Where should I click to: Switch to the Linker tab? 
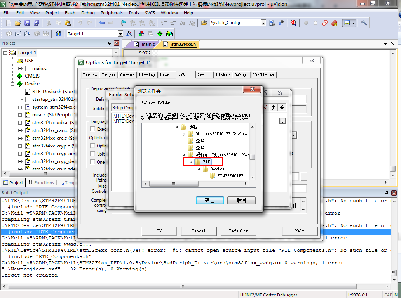223,75
